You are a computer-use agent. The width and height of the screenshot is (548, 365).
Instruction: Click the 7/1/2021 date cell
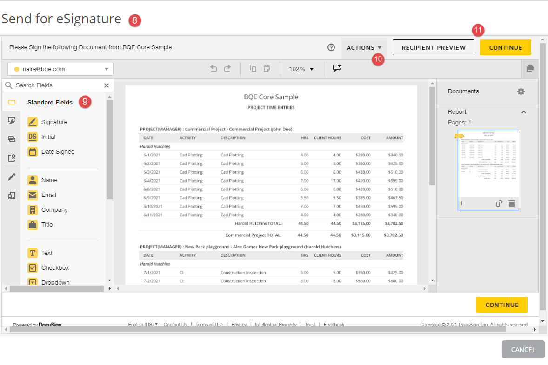(152, 273)
